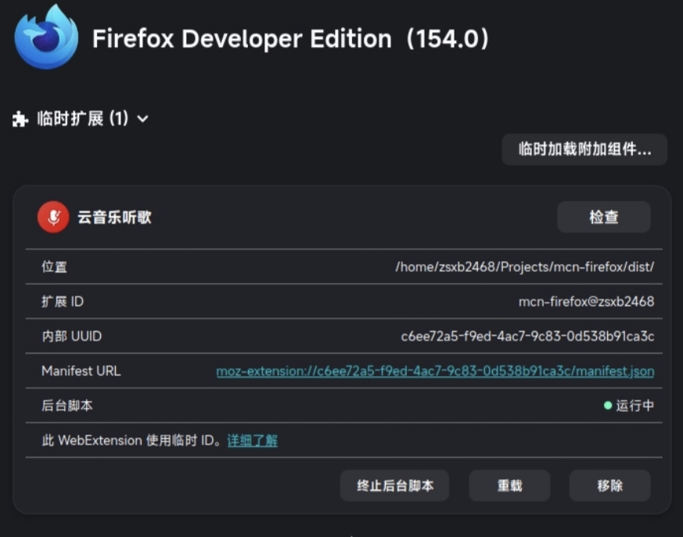Screen dimensions: 683x537
Task: Select the 云音乐听歌 extension name text
Action: 114,217
